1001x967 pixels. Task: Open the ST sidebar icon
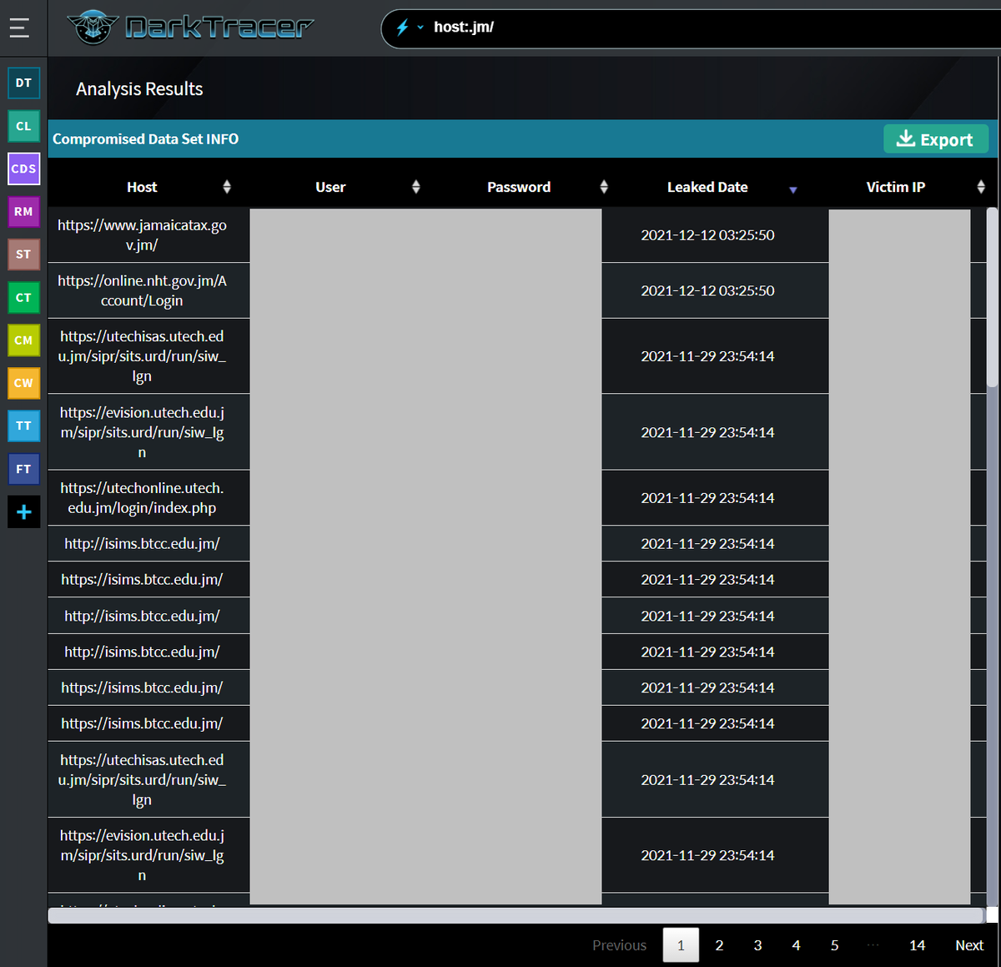click(23, 254)
